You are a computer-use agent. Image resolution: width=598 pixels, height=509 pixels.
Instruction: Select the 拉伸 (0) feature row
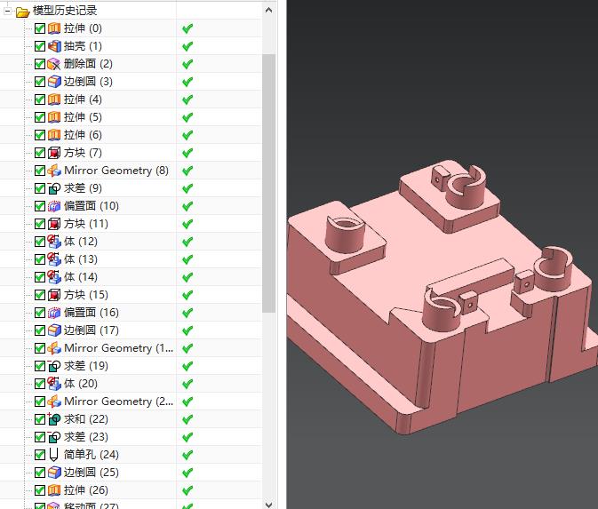click(x=83, y=28)
